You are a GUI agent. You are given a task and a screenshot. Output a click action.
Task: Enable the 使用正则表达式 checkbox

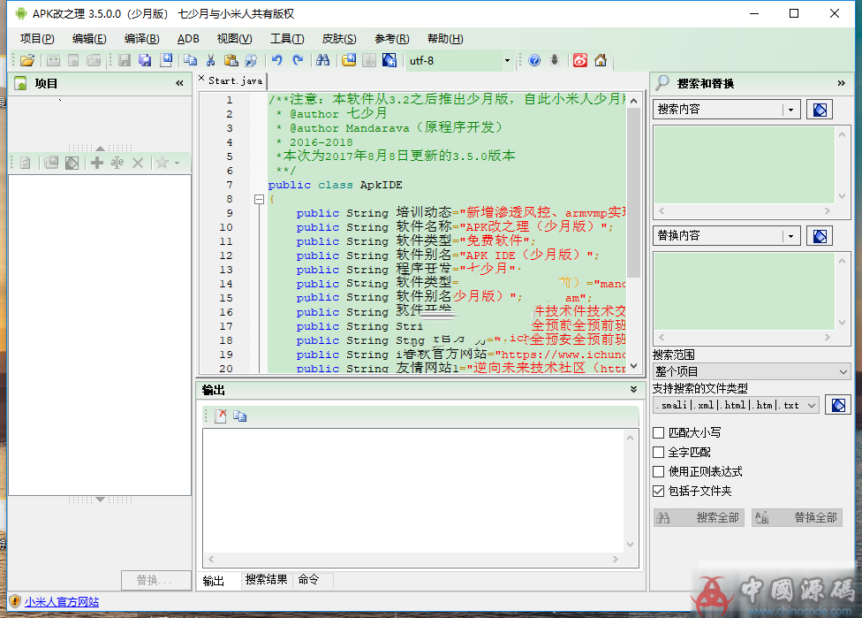tap(658, 471)
